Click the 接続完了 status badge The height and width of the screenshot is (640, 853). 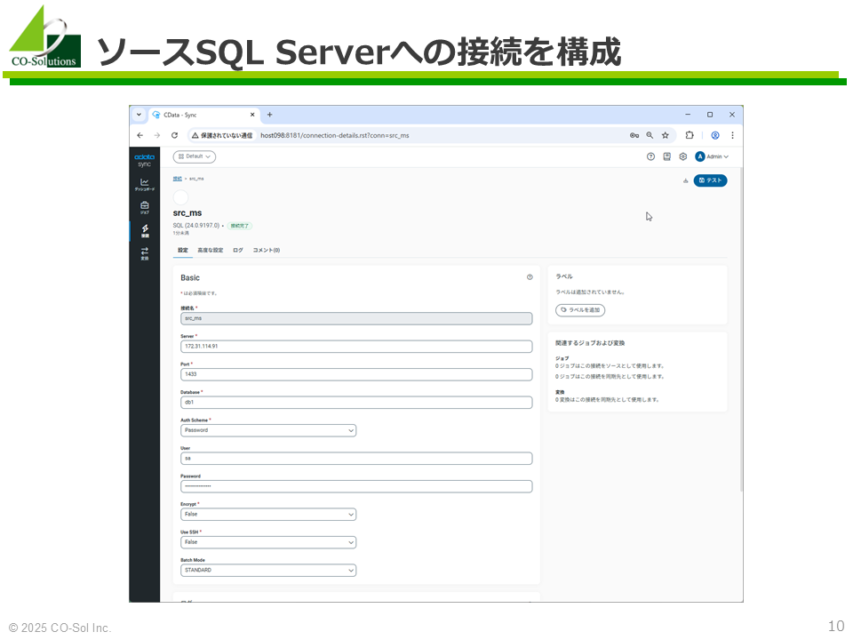(x=239, y=226)
